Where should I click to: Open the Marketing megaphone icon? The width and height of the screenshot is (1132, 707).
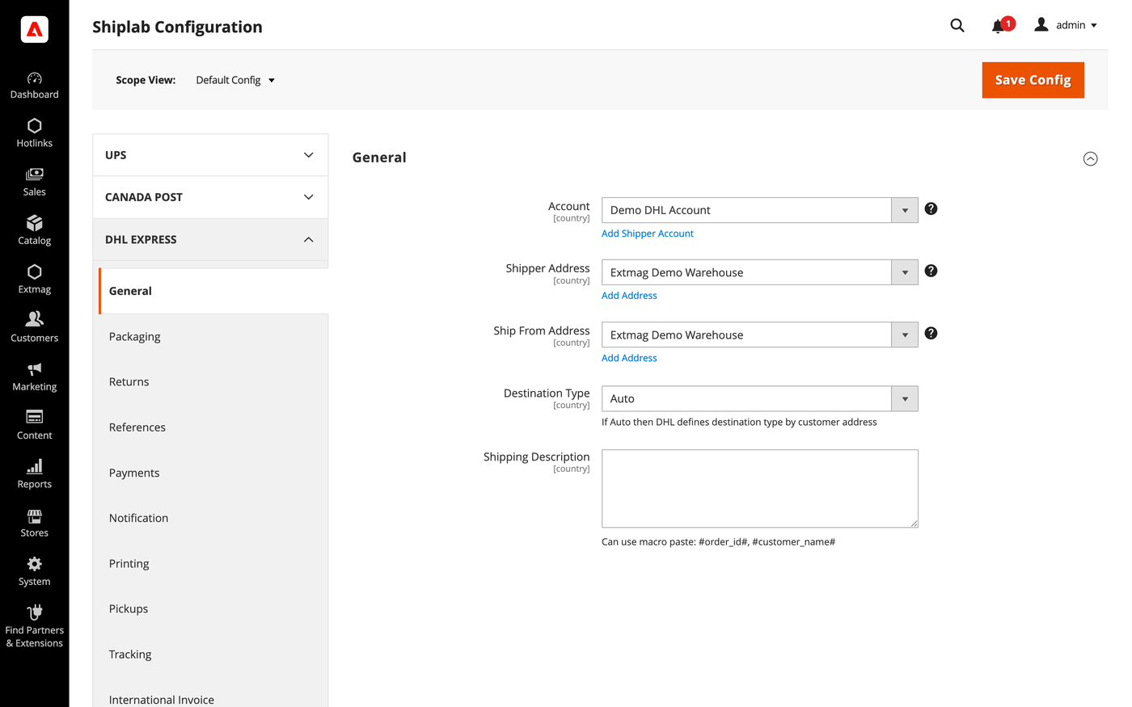click(x=34, y=369)
